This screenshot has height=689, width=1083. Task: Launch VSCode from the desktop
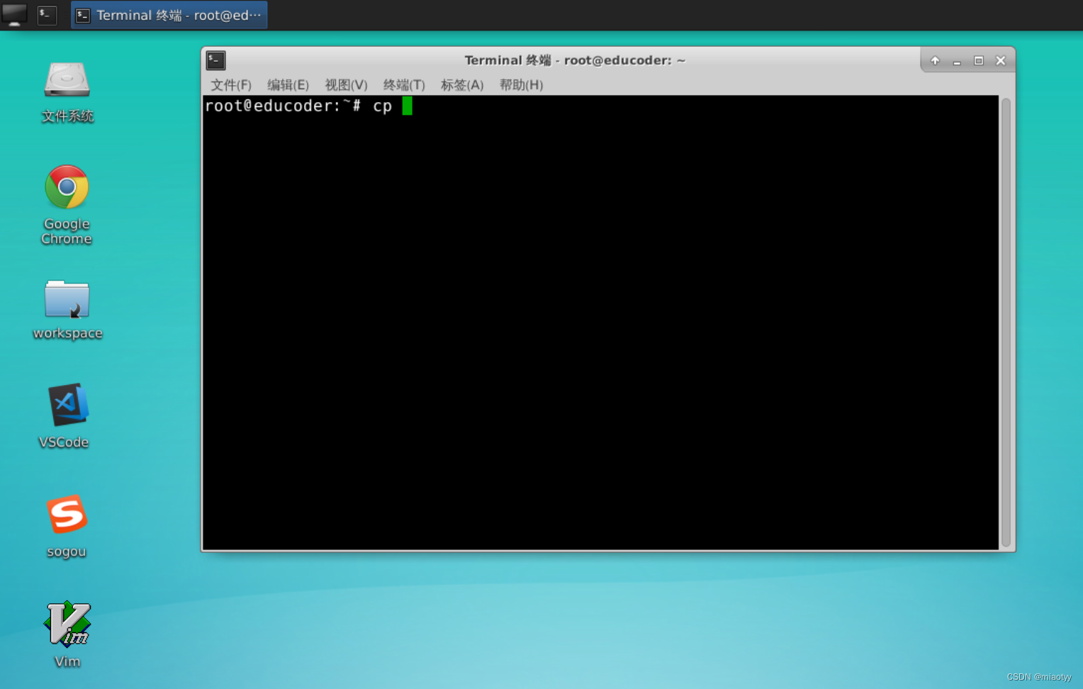(67, 416)
